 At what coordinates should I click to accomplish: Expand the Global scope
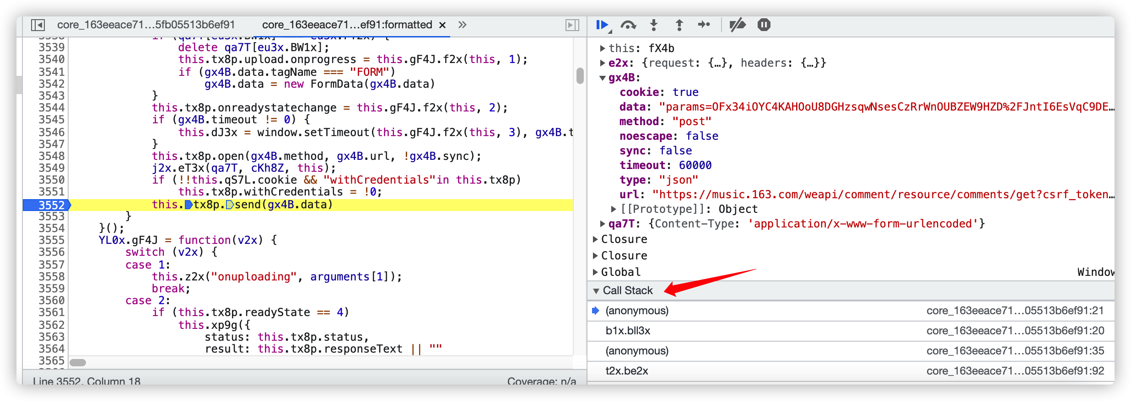tap(595, 272)
